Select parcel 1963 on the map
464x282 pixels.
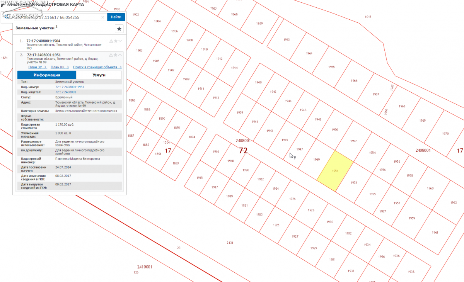coord(287,40)
